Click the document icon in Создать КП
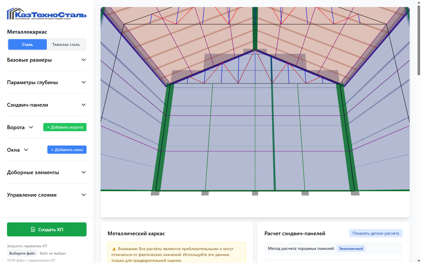The height and width of the screenshot is (263, 421). (x=33, y=229)
